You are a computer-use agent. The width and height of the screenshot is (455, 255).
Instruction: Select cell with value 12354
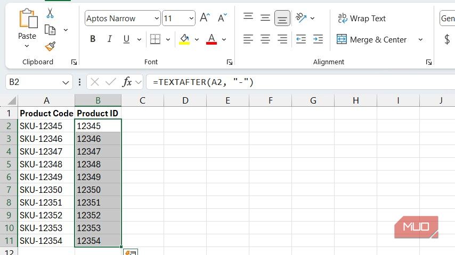click(98, 241)
